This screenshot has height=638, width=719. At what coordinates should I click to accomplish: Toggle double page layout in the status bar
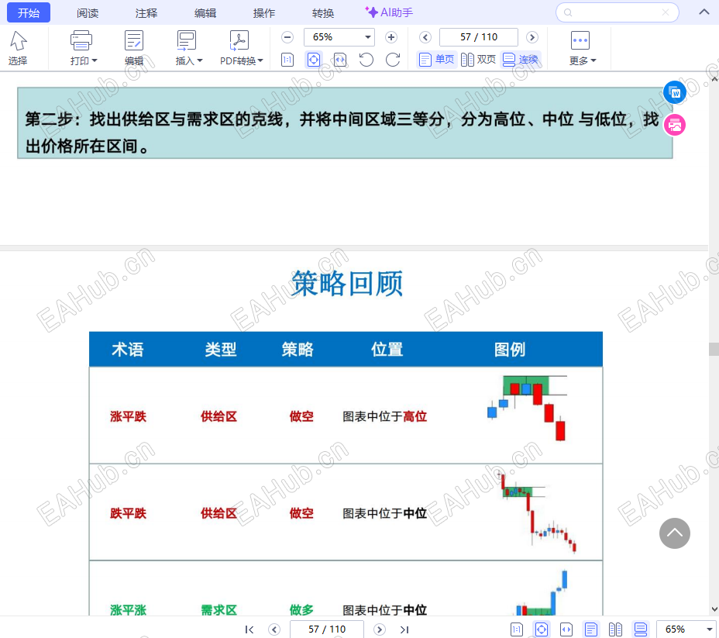615,629
